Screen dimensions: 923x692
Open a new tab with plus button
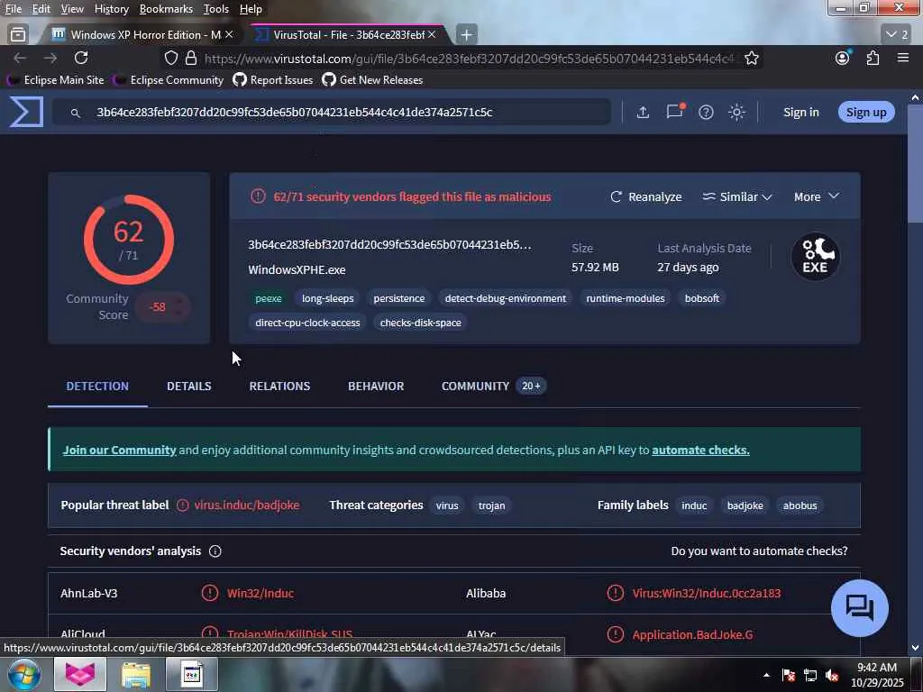(x=466, y=35)
